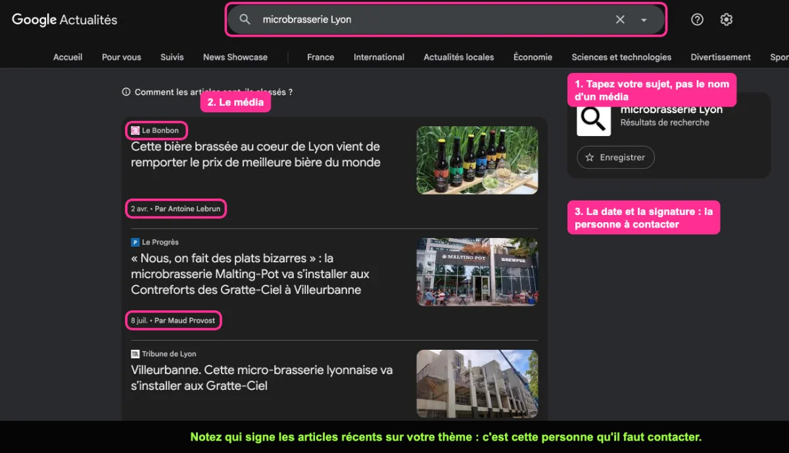Go to the Accueil tab
Viewport: 789px width, 453px height.
(68, 57)
